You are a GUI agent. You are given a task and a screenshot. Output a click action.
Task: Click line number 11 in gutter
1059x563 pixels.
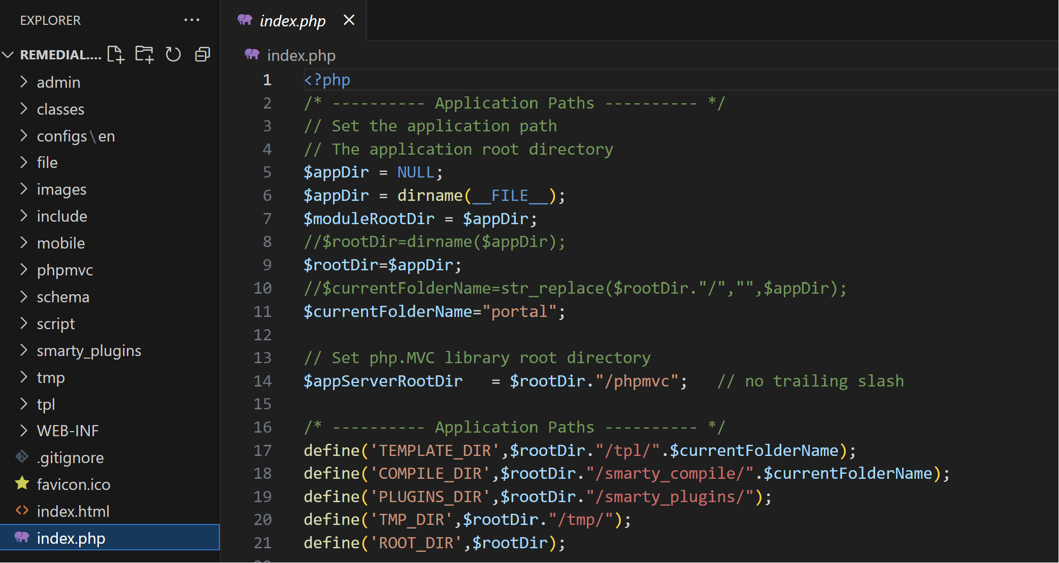[262, 311]
